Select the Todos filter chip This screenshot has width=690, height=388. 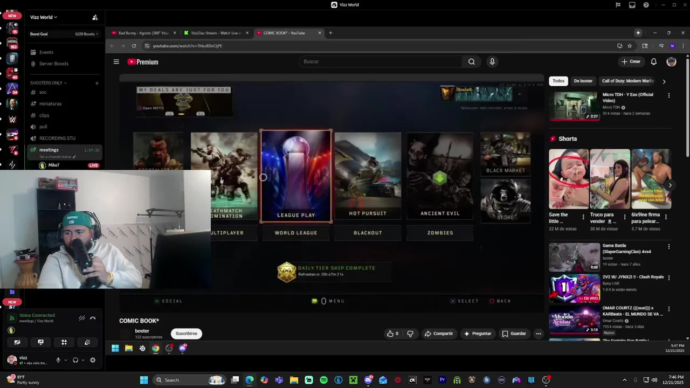tap(558, 81)
